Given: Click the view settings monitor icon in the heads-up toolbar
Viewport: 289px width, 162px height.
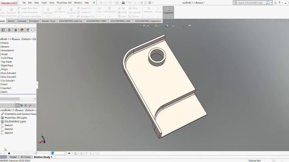Looking at the screenshot, I should click(190, 26).
